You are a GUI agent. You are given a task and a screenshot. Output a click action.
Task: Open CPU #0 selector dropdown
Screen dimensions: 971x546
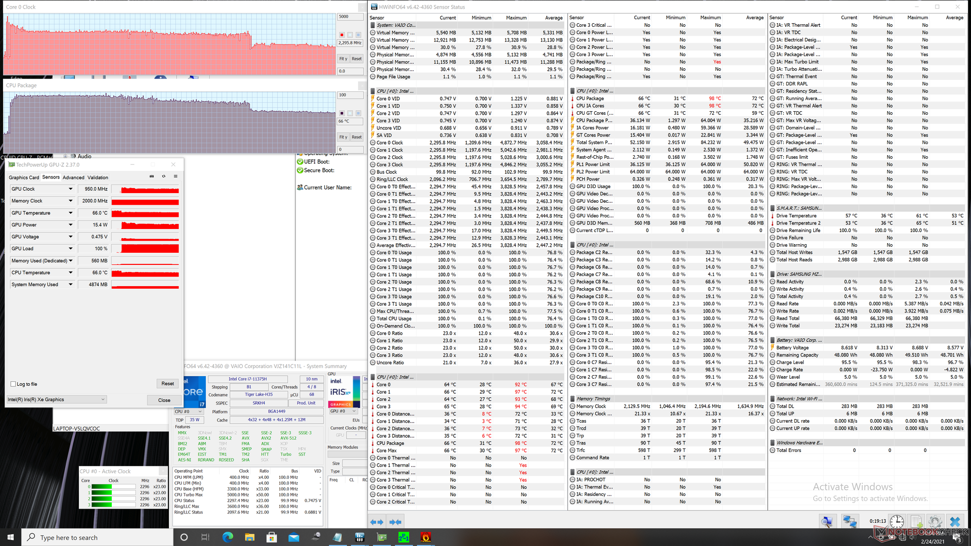tap(188, 412)
